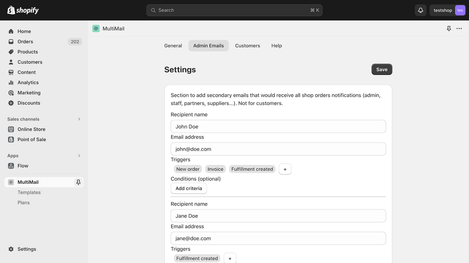The width and height of the screenshot is (469, 263).
Task: Open the notifications bell
Action: pyautogui.click(x=421, y=10)
